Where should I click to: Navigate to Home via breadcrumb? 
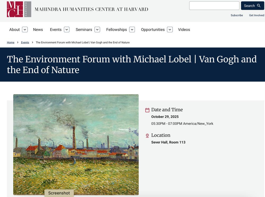pos(11,42)
